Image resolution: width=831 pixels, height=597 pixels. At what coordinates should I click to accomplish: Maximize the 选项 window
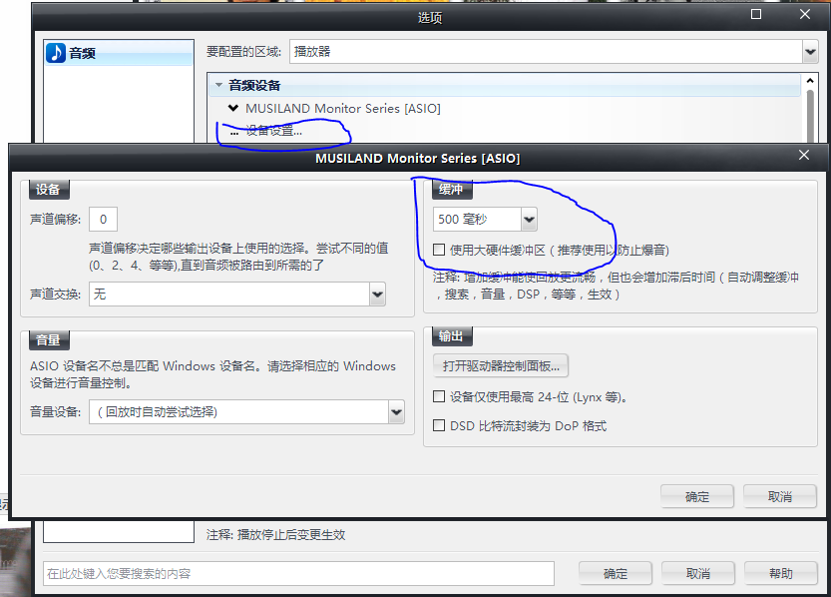(756, 15)
